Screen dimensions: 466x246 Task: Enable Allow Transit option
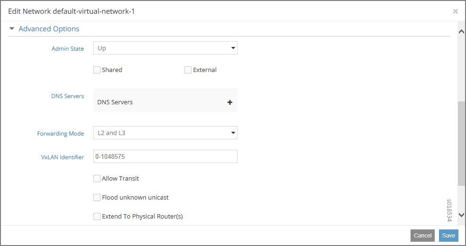(x=97, y=179)
